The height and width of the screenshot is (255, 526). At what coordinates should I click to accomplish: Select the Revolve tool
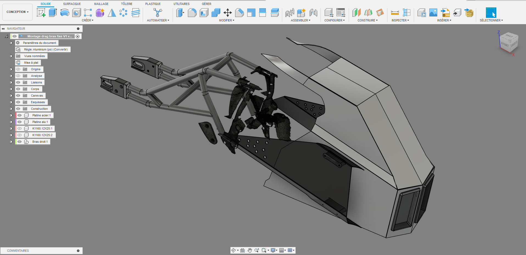[x=65, y=13]
